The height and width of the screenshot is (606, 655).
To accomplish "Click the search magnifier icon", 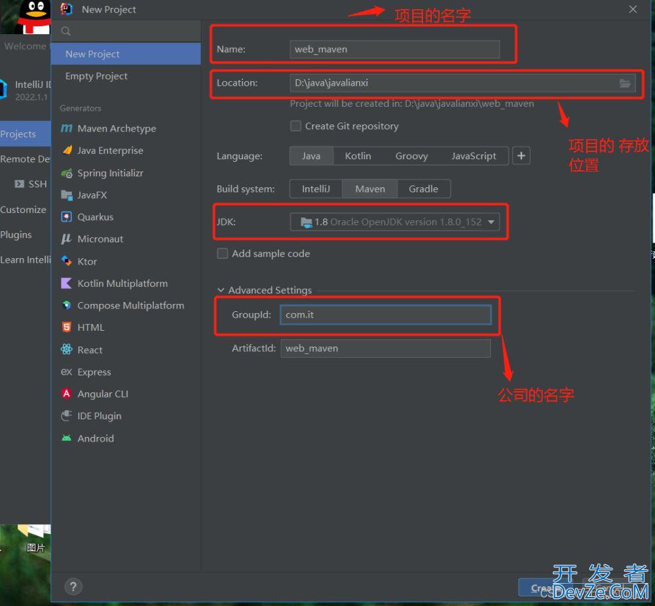I will coord(65,31).
